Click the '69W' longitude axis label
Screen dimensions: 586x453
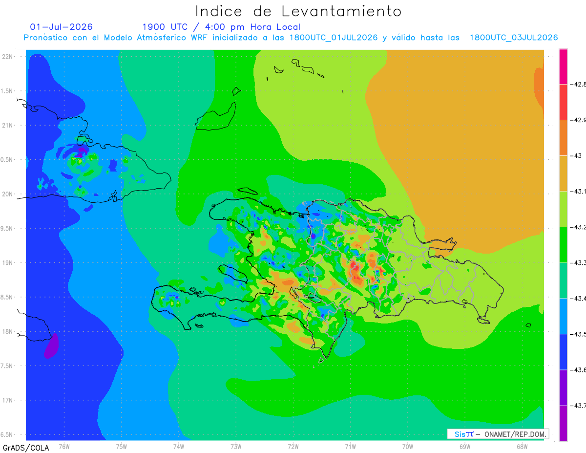pyautogui.click(x=464, y=446)
